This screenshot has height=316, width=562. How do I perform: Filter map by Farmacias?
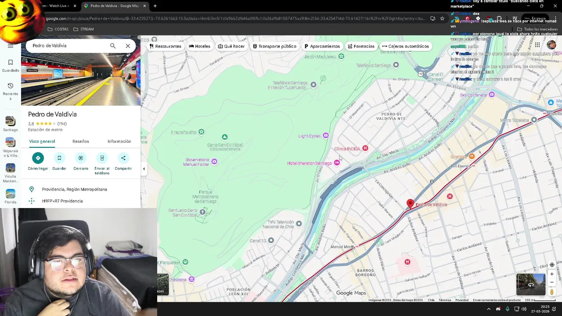[361, 46]
